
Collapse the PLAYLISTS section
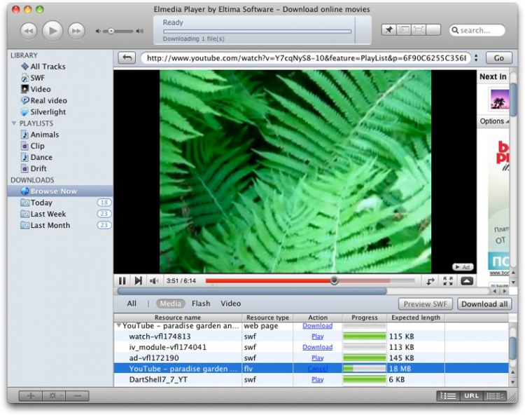[14, 123]
